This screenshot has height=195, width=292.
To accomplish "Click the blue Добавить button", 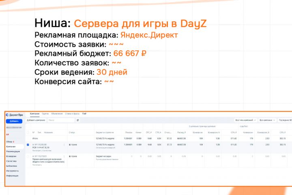I will click(14, 121).
